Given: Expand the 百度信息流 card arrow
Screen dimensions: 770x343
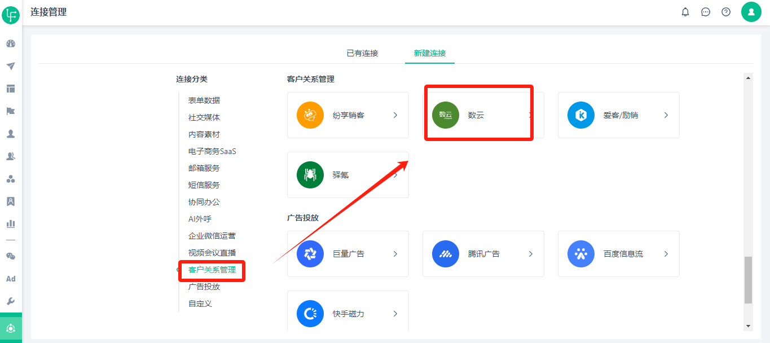Looking at the screenshot, I should [x=666, y=254].
